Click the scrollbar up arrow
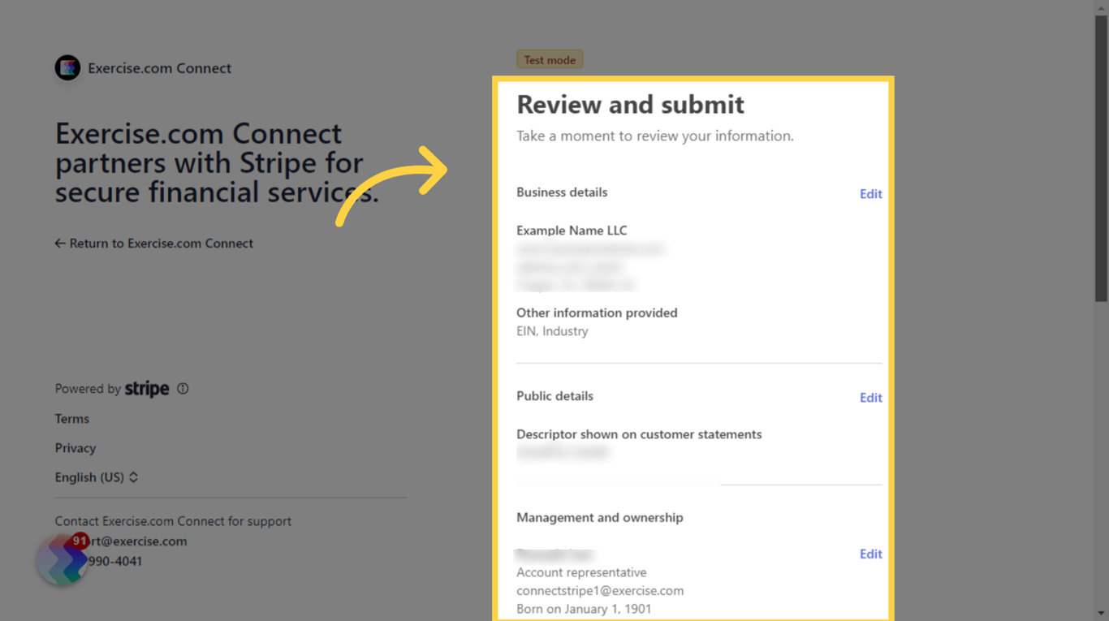This screenshot has height=621, width=1109. click(x=1102, y=7)
